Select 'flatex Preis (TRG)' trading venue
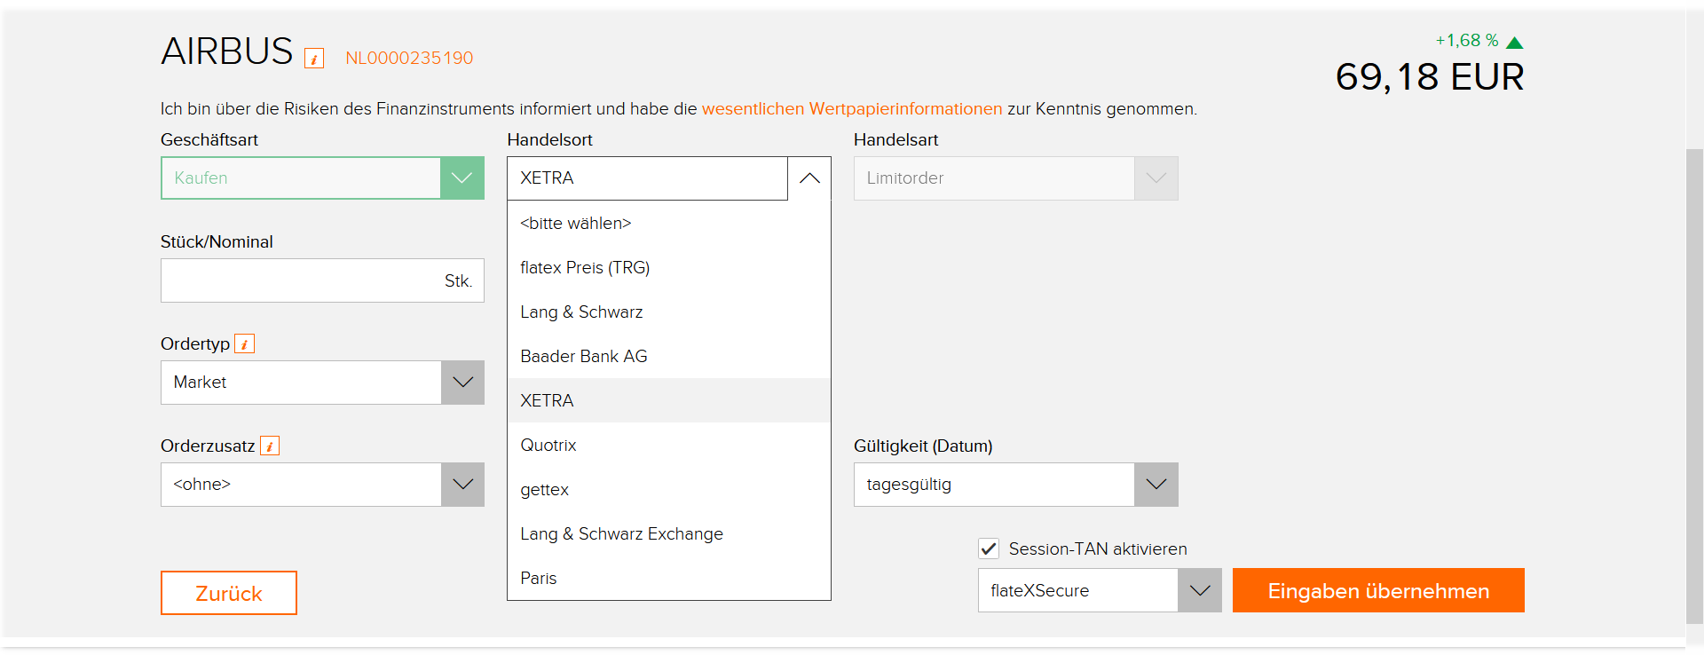Screen dimensions: 1704x655 tap(669, 267)
